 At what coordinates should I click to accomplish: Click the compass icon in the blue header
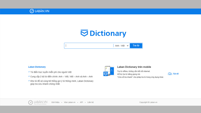(x=32, y=11)
